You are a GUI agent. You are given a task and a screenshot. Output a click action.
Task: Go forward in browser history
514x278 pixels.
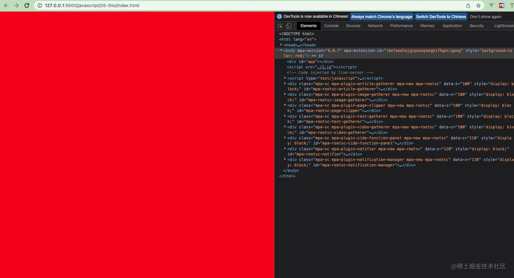(16, 5)
